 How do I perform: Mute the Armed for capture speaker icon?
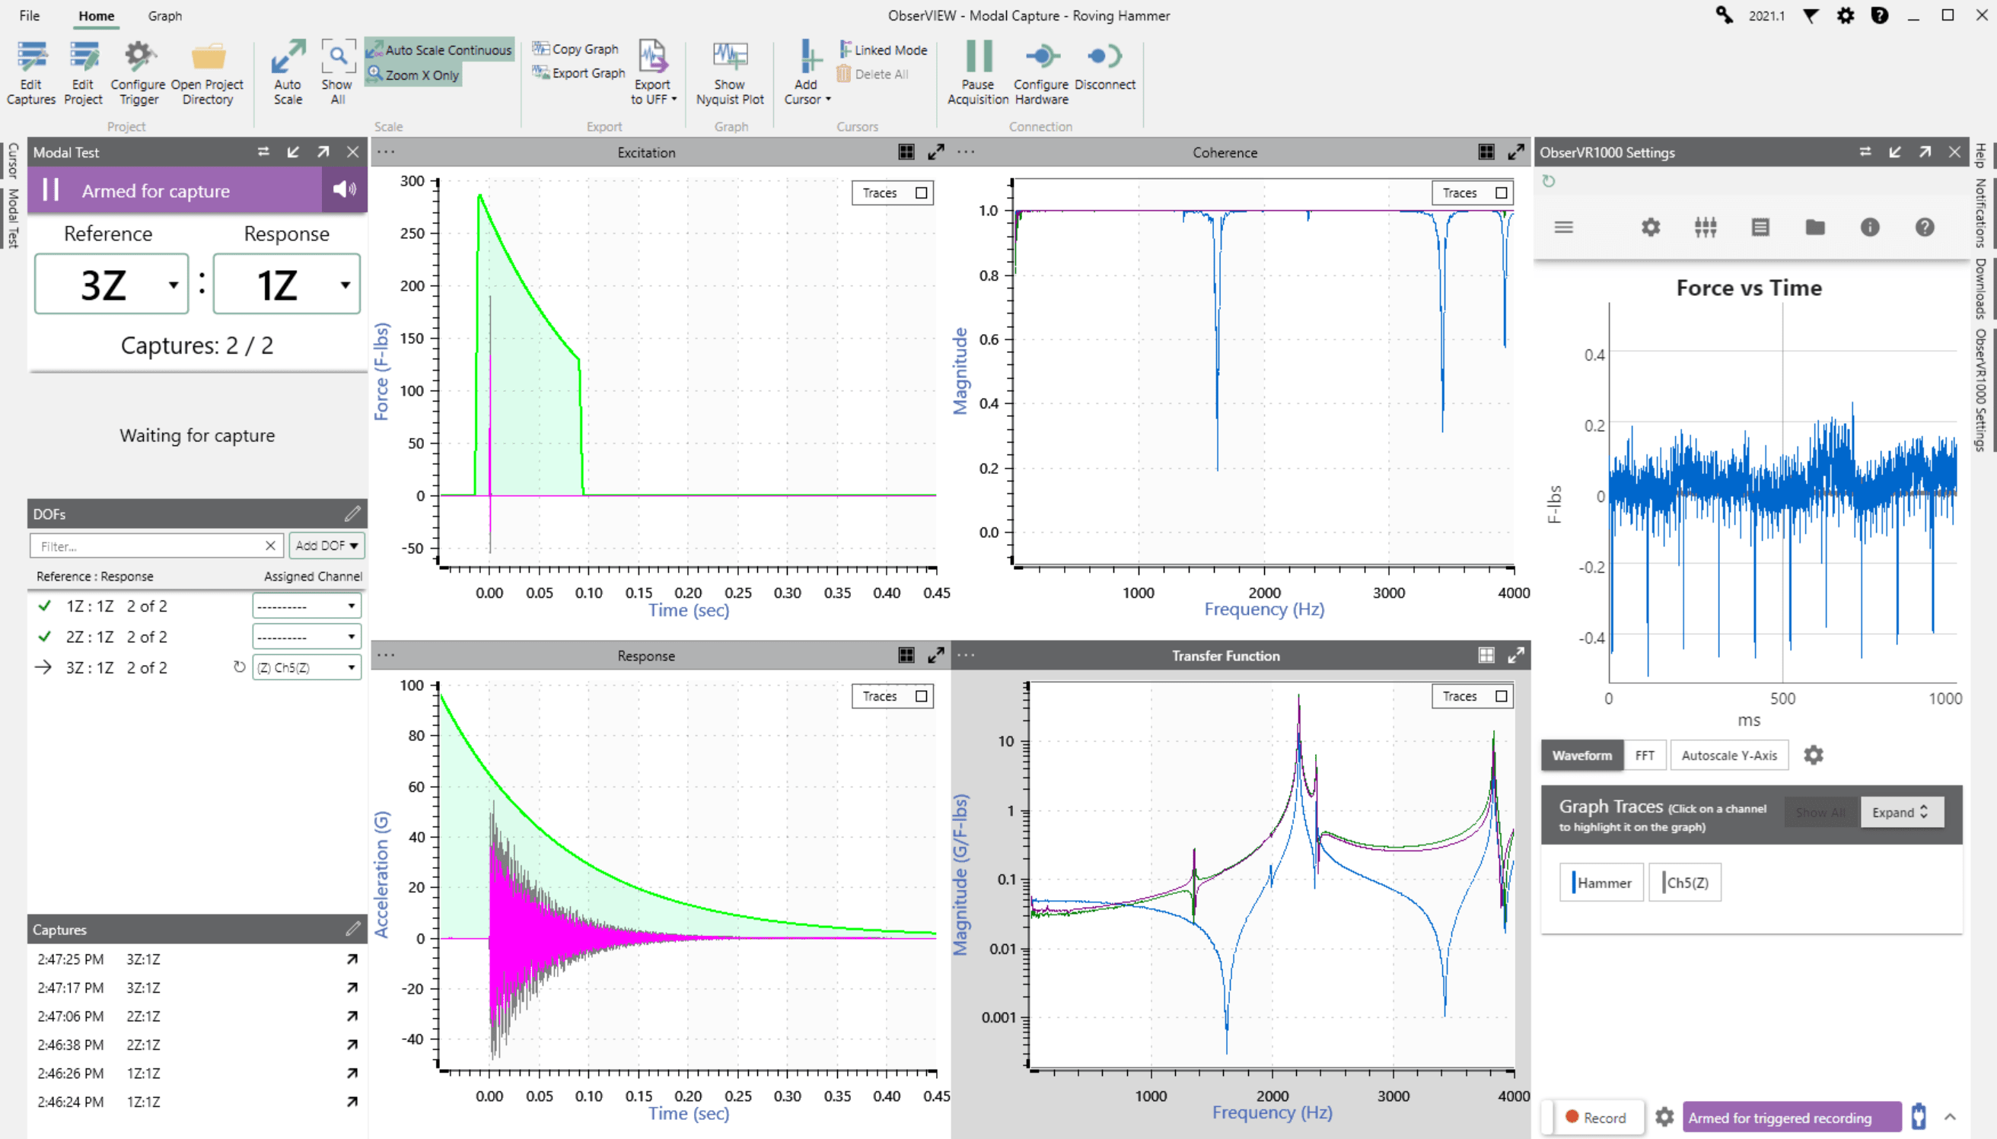tap(343, 189)
